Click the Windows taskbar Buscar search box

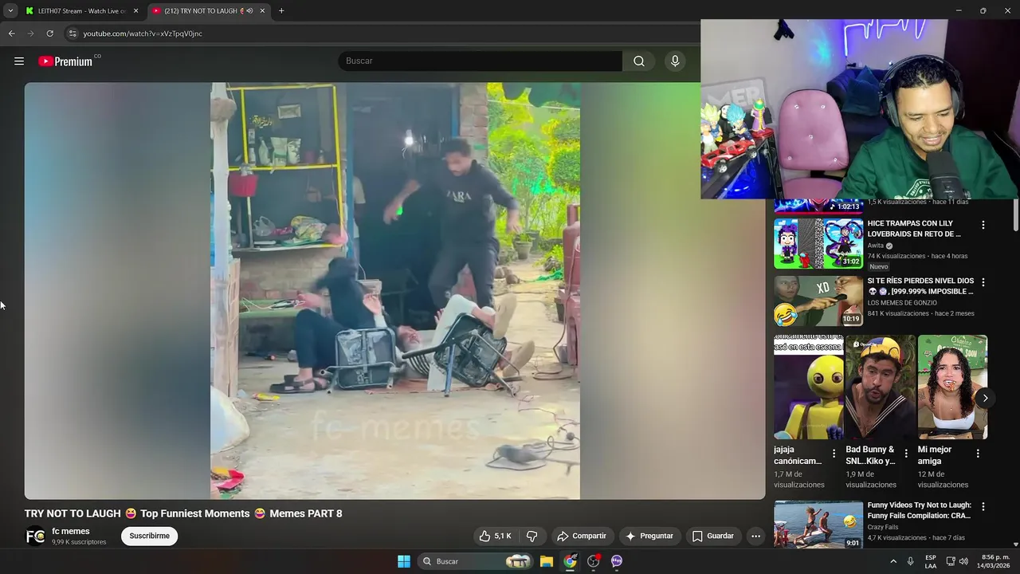(x=476, y=561)
